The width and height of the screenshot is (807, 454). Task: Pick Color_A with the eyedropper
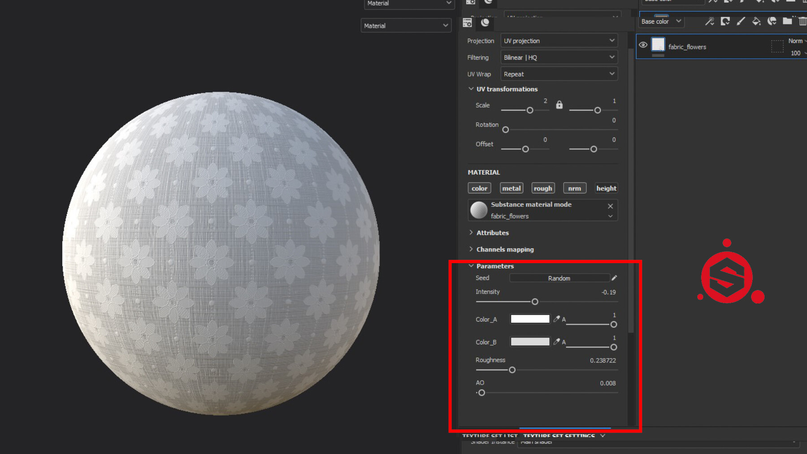tap(556, 319)
